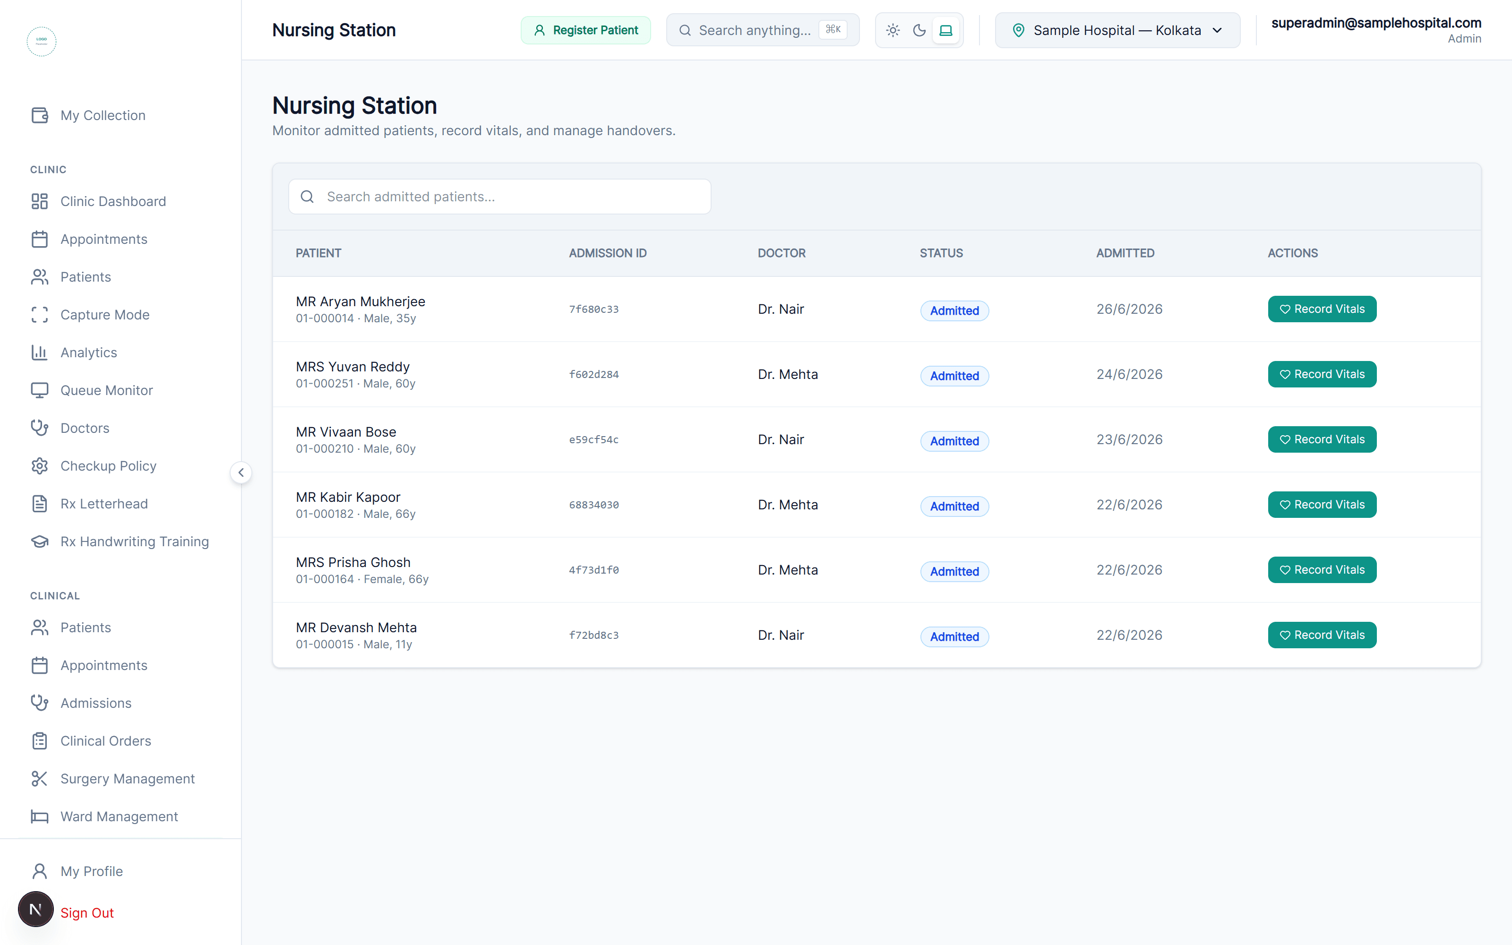Collapse the sidebar with chevron button
This screenshot has width=1512, height=945.
(241, 472)
